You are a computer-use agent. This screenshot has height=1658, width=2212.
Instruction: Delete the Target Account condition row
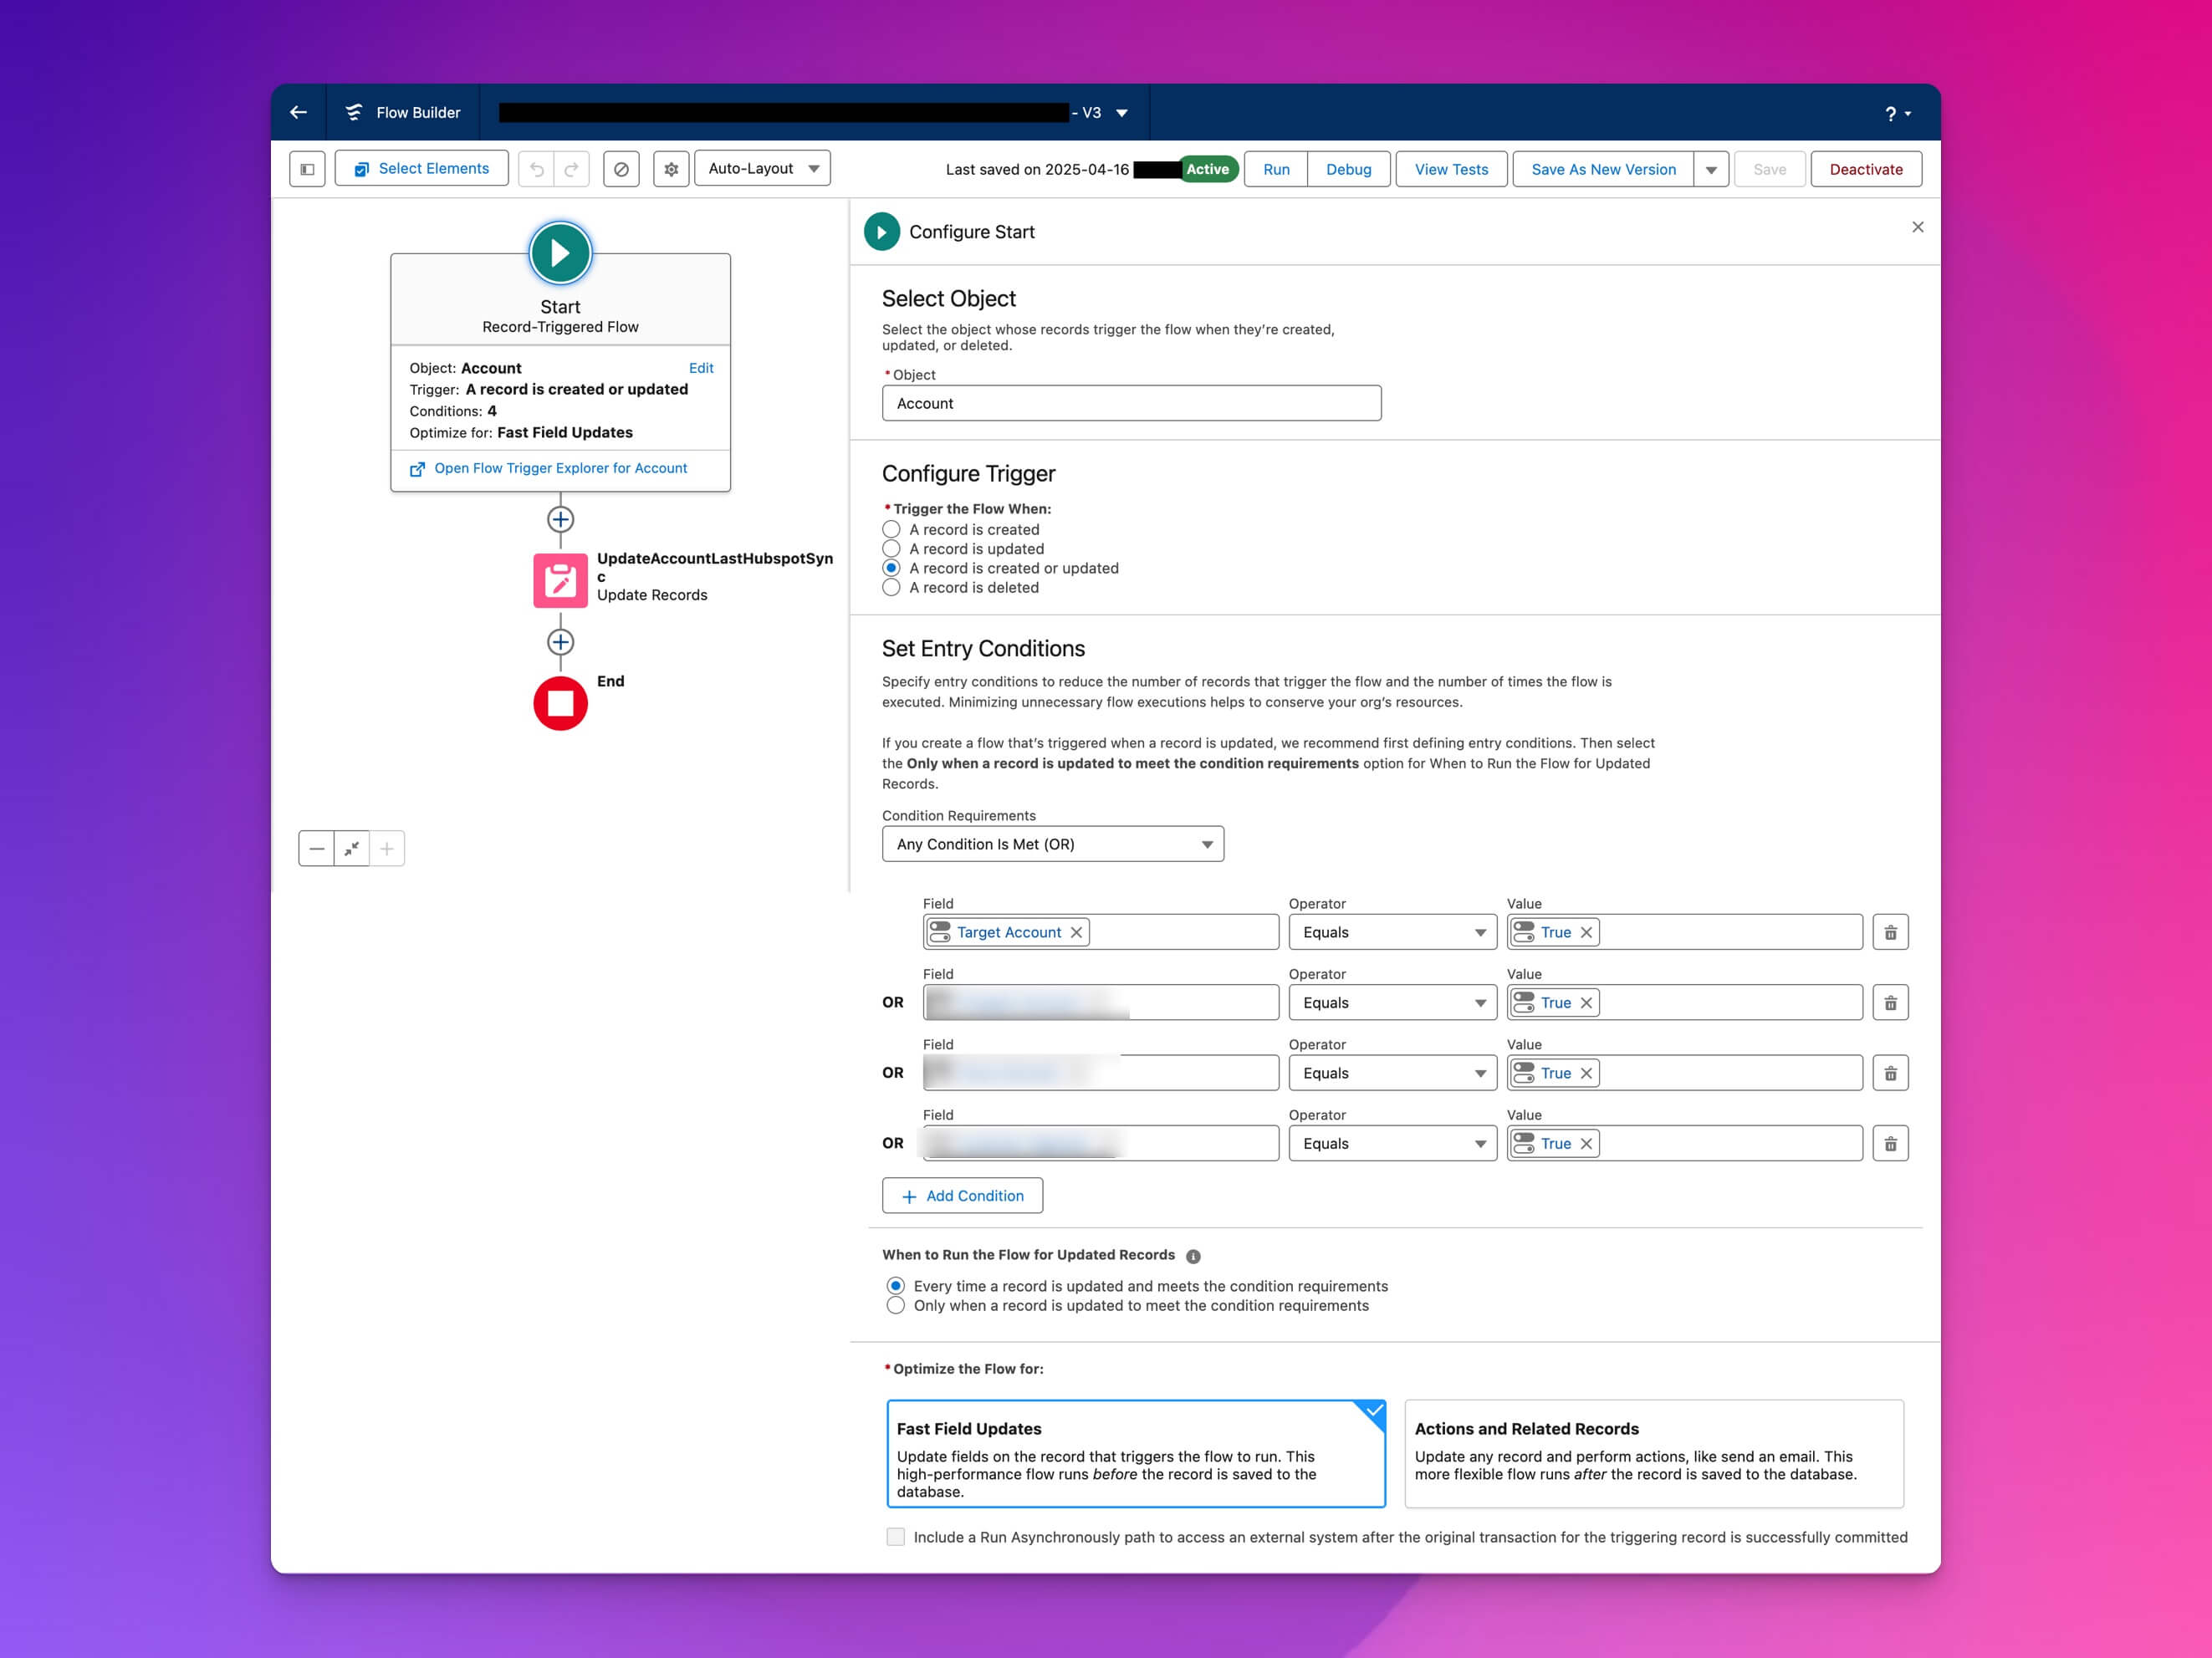coord(1890,932)
